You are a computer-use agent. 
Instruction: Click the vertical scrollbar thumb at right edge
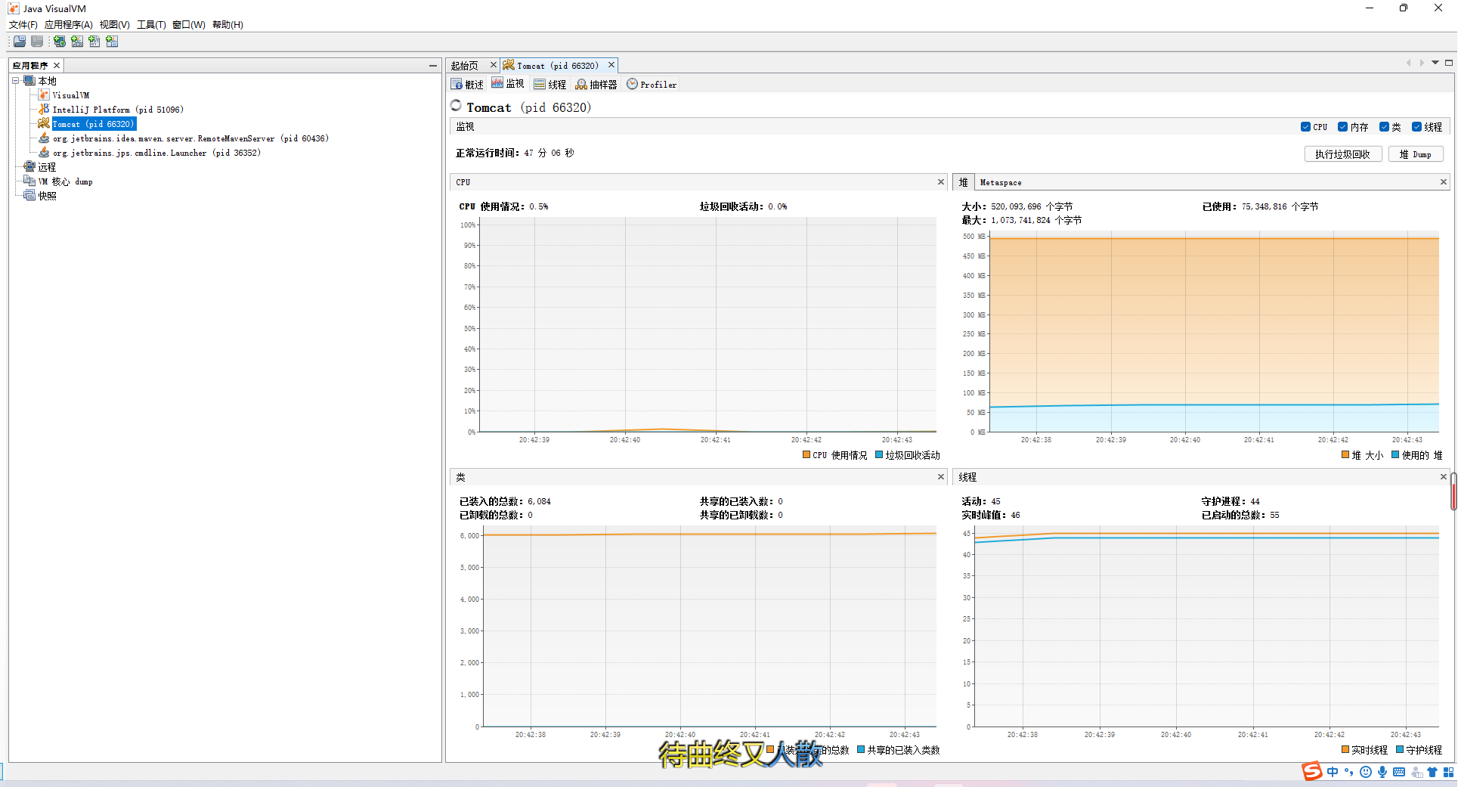pos(1453,492)
